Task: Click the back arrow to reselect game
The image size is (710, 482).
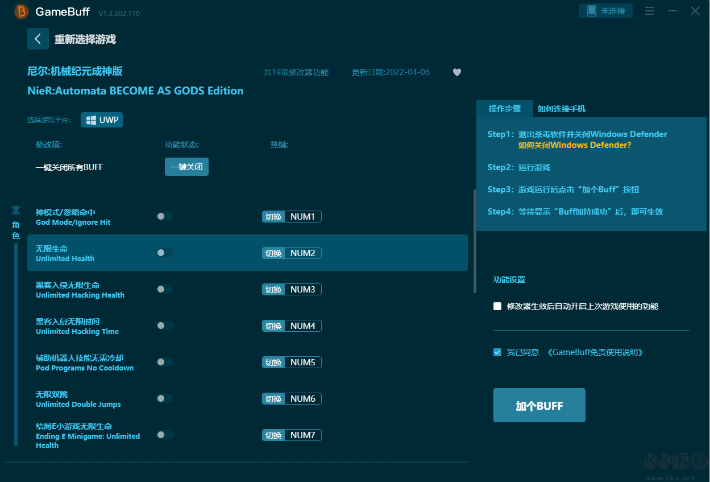Action: tap(38, 39)
